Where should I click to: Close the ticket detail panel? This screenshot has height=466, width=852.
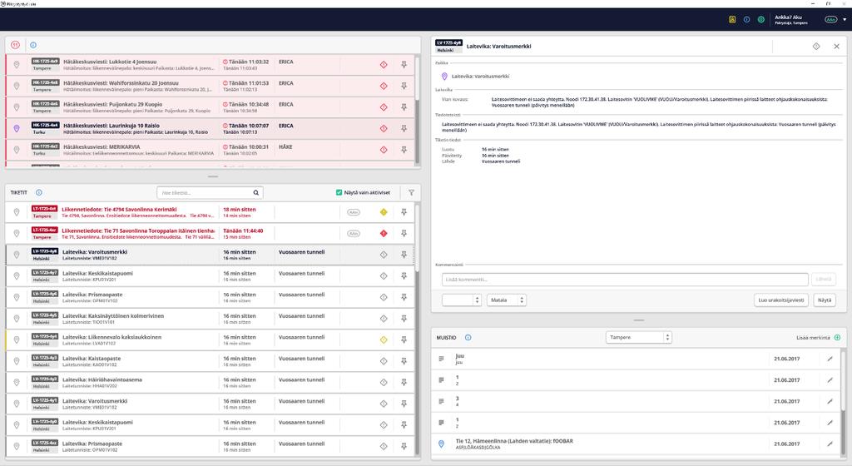(x=836, y=46)
